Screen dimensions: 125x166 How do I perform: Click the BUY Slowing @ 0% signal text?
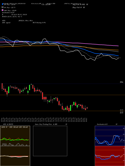39,23
